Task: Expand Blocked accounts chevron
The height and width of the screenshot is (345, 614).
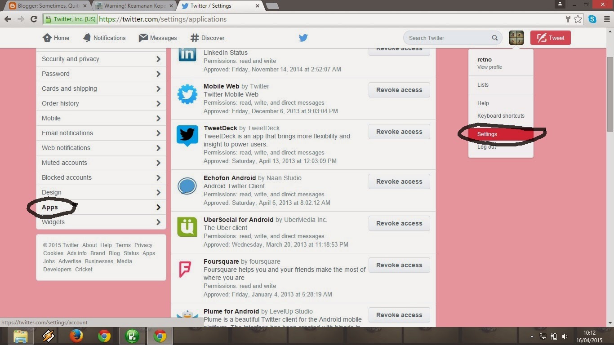Action: tap(158, 177)
